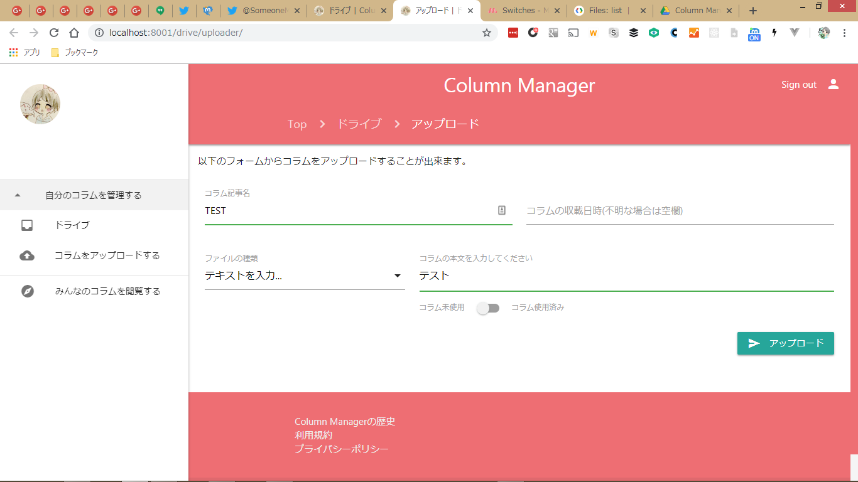The width and height of the screenshot is (858, 482).
Task: Open the ファイルの種類 dropdown
Action: coord(305,276)
